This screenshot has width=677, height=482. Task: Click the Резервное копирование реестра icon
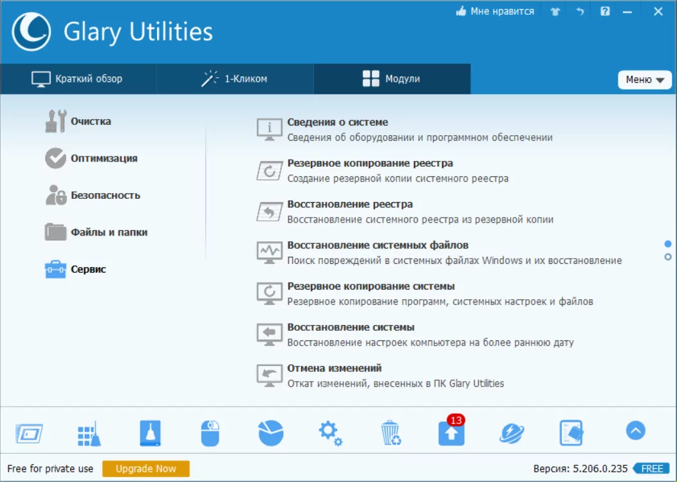[x=270, y=171]
